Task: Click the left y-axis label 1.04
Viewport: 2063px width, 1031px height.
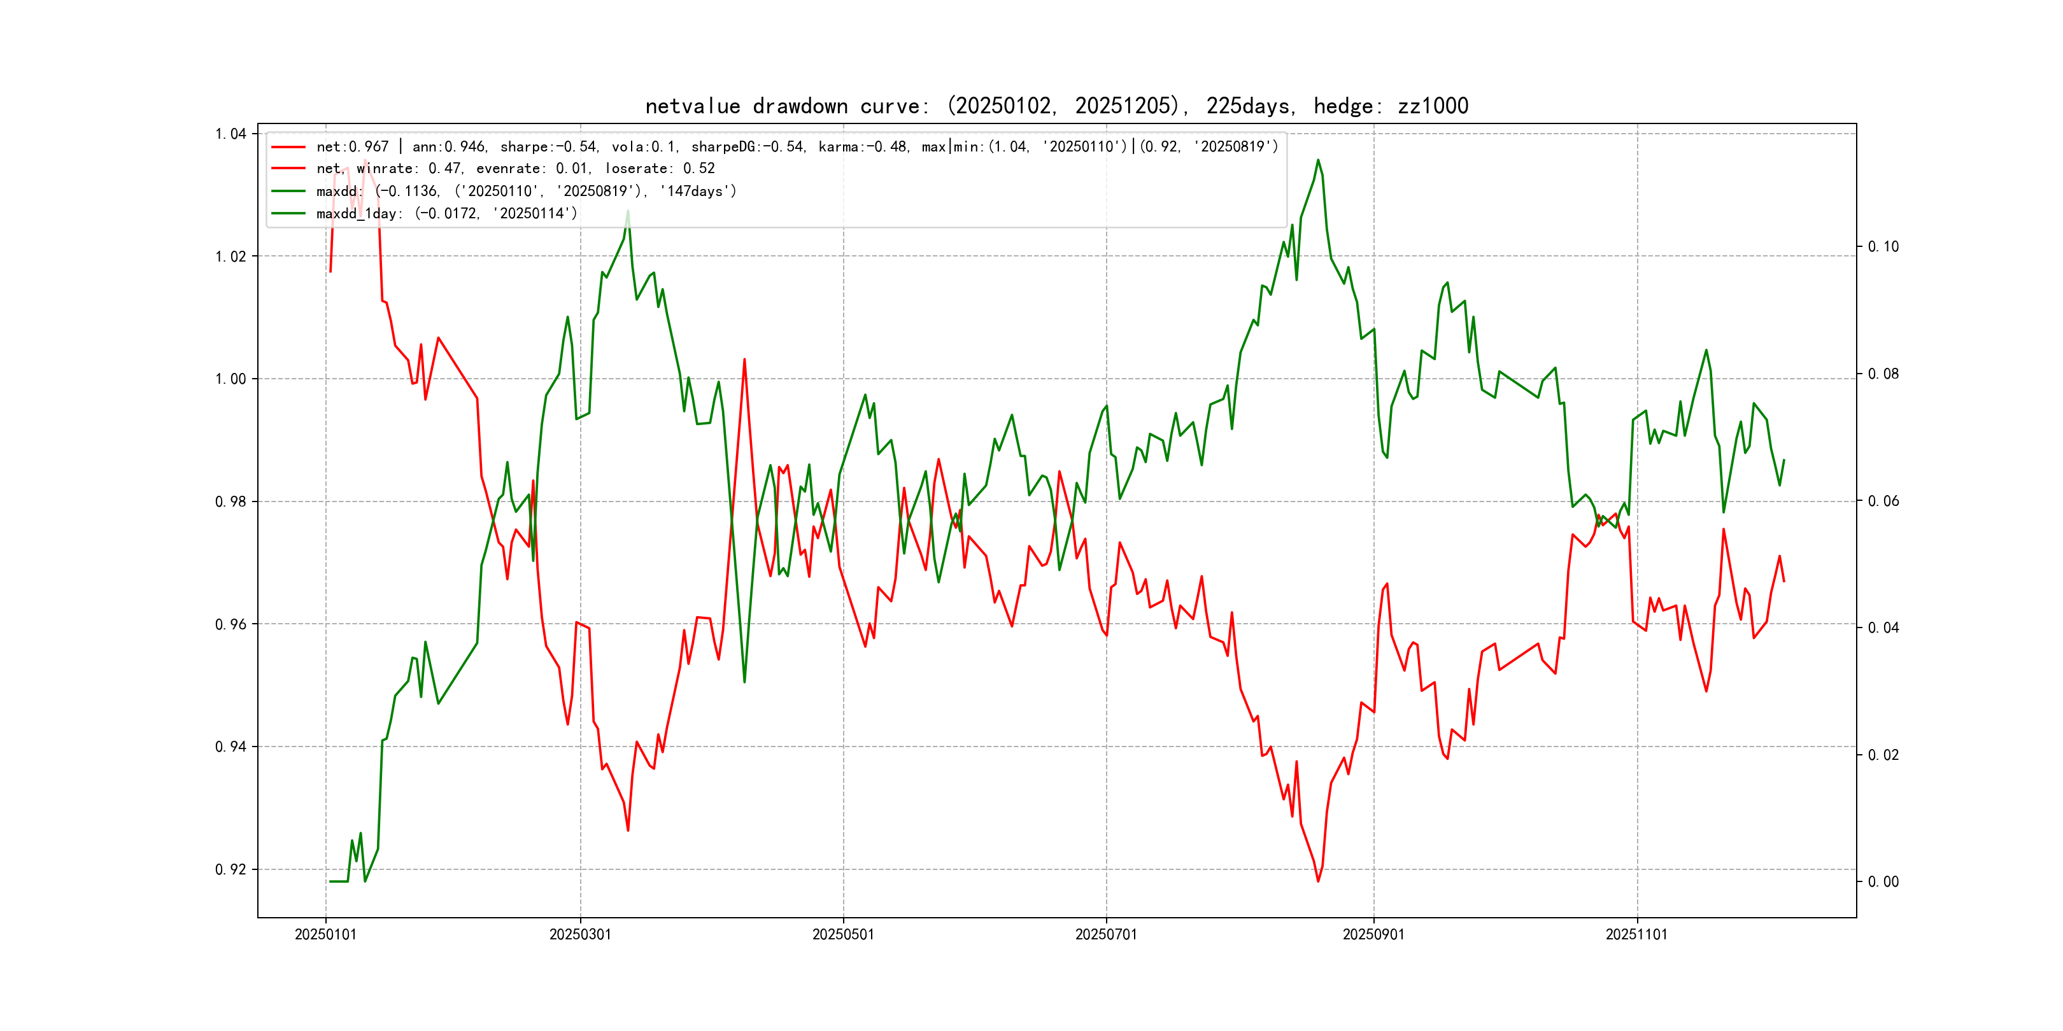Action: (x=230, y=134)
